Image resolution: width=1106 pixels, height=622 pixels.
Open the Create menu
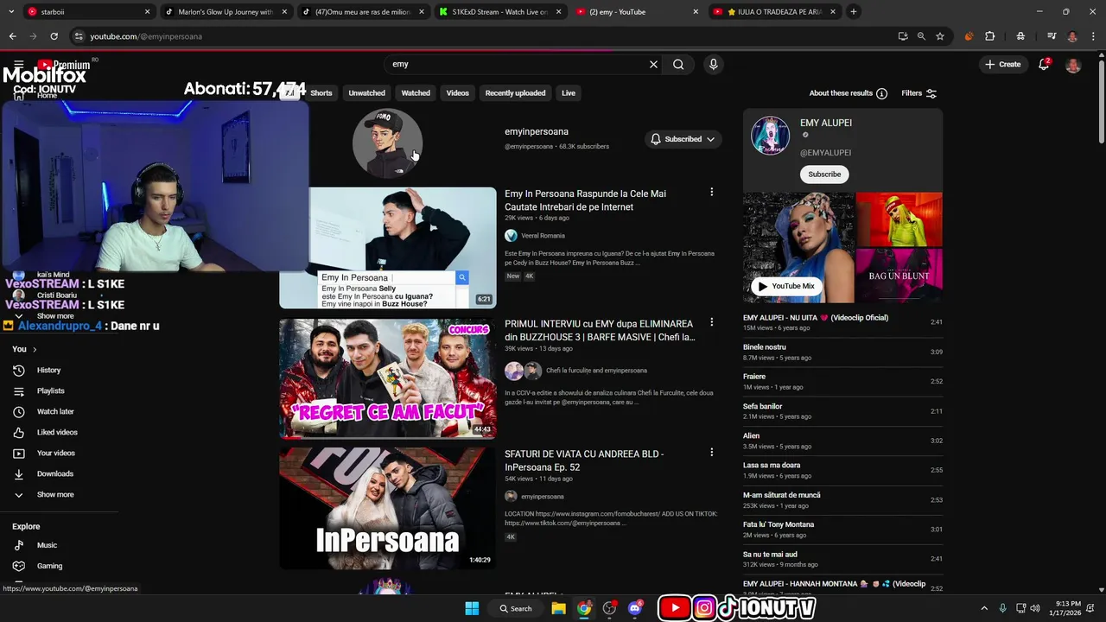1002,64
